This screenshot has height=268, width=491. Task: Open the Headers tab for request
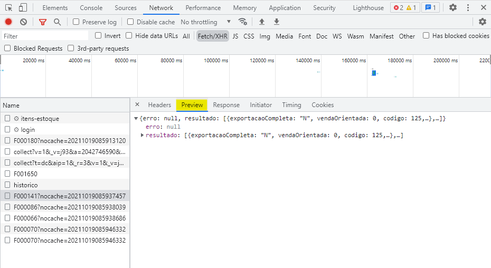159,105
